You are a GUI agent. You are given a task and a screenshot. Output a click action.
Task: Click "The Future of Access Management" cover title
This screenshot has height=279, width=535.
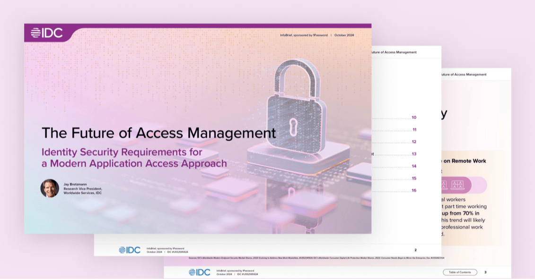pyautogui.click(x=158, y=133)
